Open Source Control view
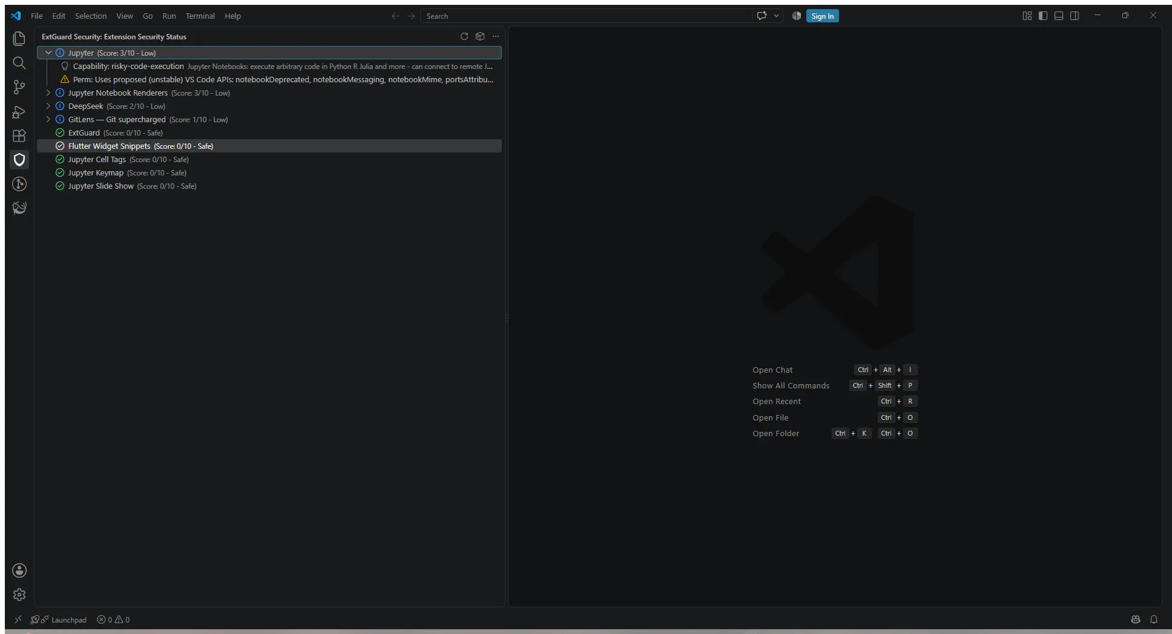This screenshot has width=1172, height=634. (19, 87)
